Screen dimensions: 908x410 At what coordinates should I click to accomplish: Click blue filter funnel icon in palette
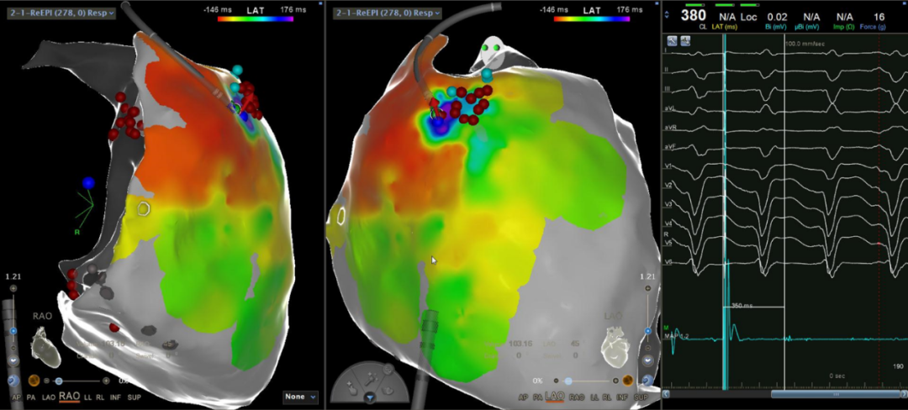tap(370, 398)
